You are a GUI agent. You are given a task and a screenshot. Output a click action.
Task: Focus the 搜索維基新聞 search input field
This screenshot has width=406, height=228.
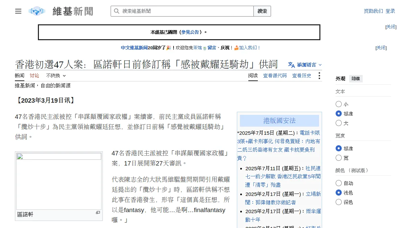(187, 11)
